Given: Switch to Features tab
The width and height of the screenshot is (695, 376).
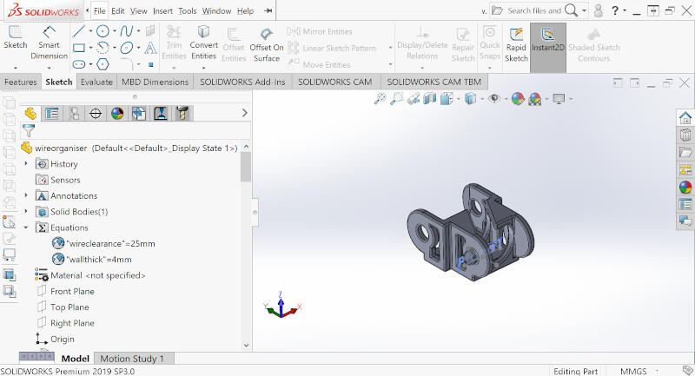Looking at the screenshot, I should click(x=20, y=82).
